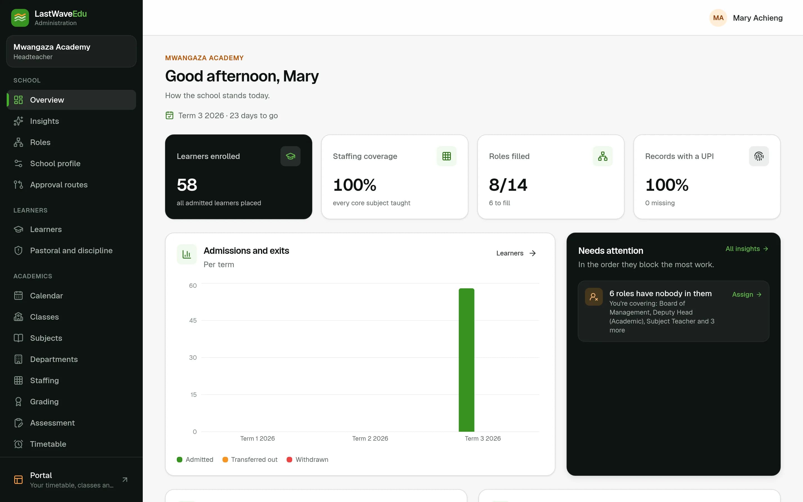The width and height of the screenshot is (803, 502).
Task: Click the unassigned user icon in roles alert
Action: 594,296
